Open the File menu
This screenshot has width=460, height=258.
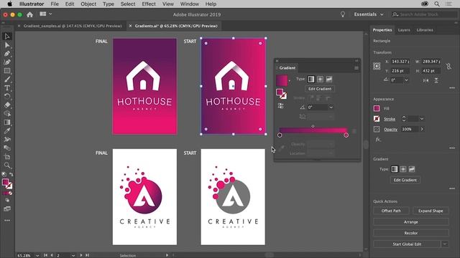point(55,4)
